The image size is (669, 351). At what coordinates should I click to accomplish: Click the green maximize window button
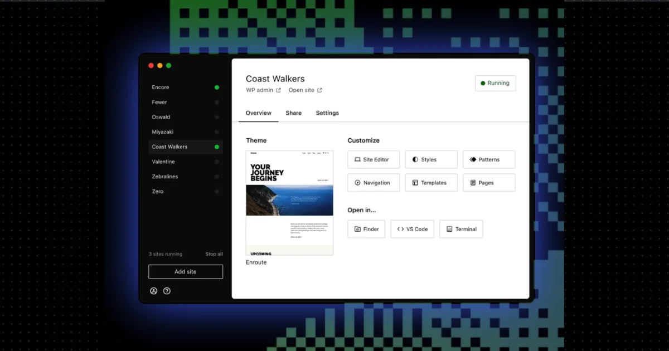click(169, 66)
